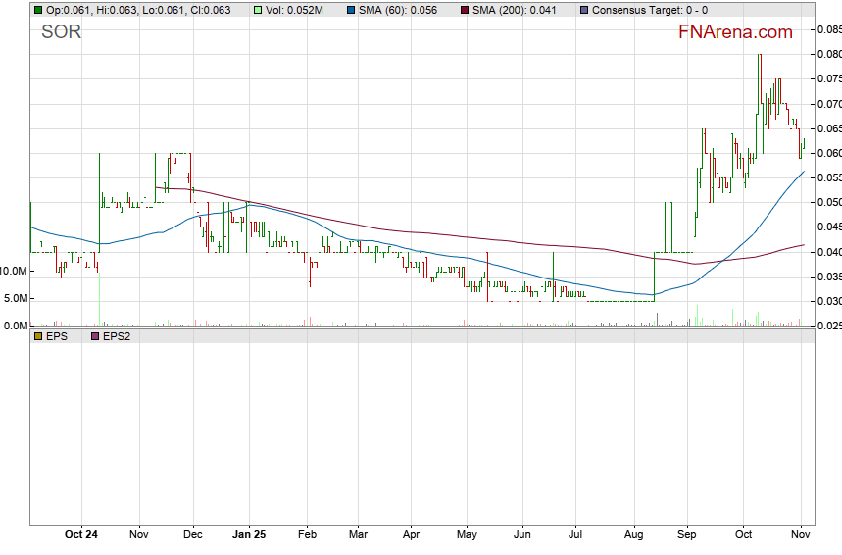This screenshot has width=842, height=555.
Task: Click the Nov label at chart's right end
Action: 801,535
